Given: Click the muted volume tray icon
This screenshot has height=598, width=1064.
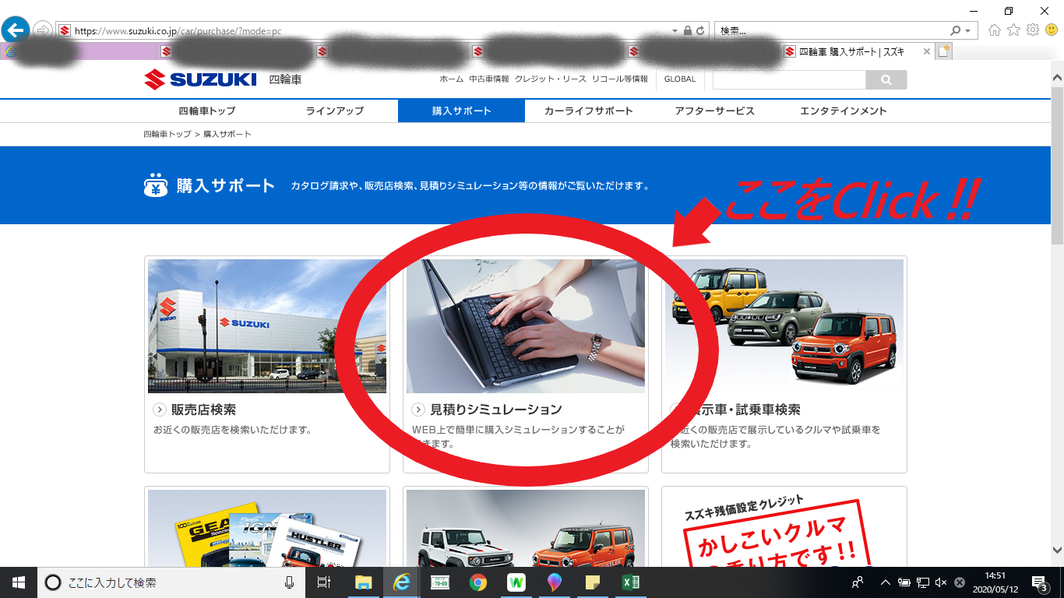Looking at the screenshot, I should click(942, 582).
